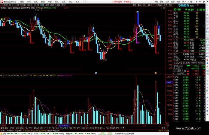The image size is (209, 135).
Task: Open the 多周期 view
Action: (58, 5)
